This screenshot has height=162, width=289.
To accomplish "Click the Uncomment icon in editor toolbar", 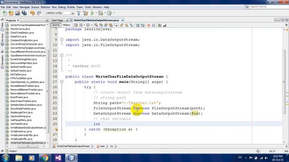I will point(164,25).
